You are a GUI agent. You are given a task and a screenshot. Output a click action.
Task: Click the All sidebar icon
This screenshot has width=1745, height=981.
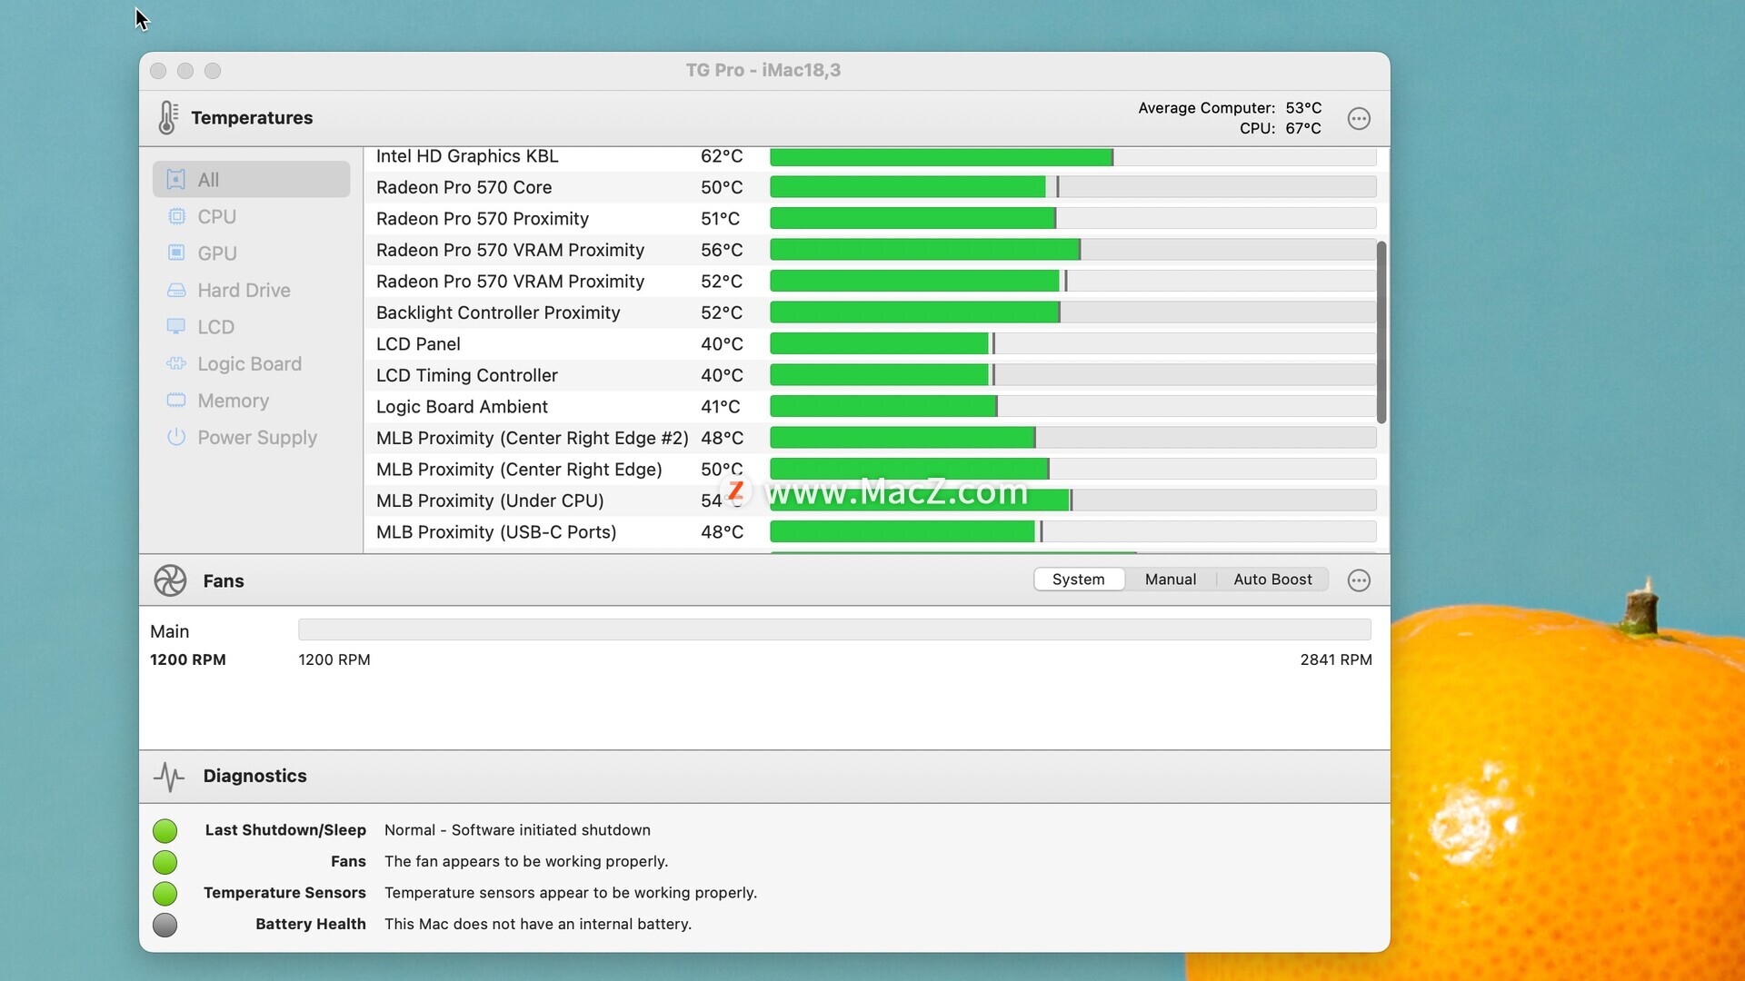(x=176, y=180)
